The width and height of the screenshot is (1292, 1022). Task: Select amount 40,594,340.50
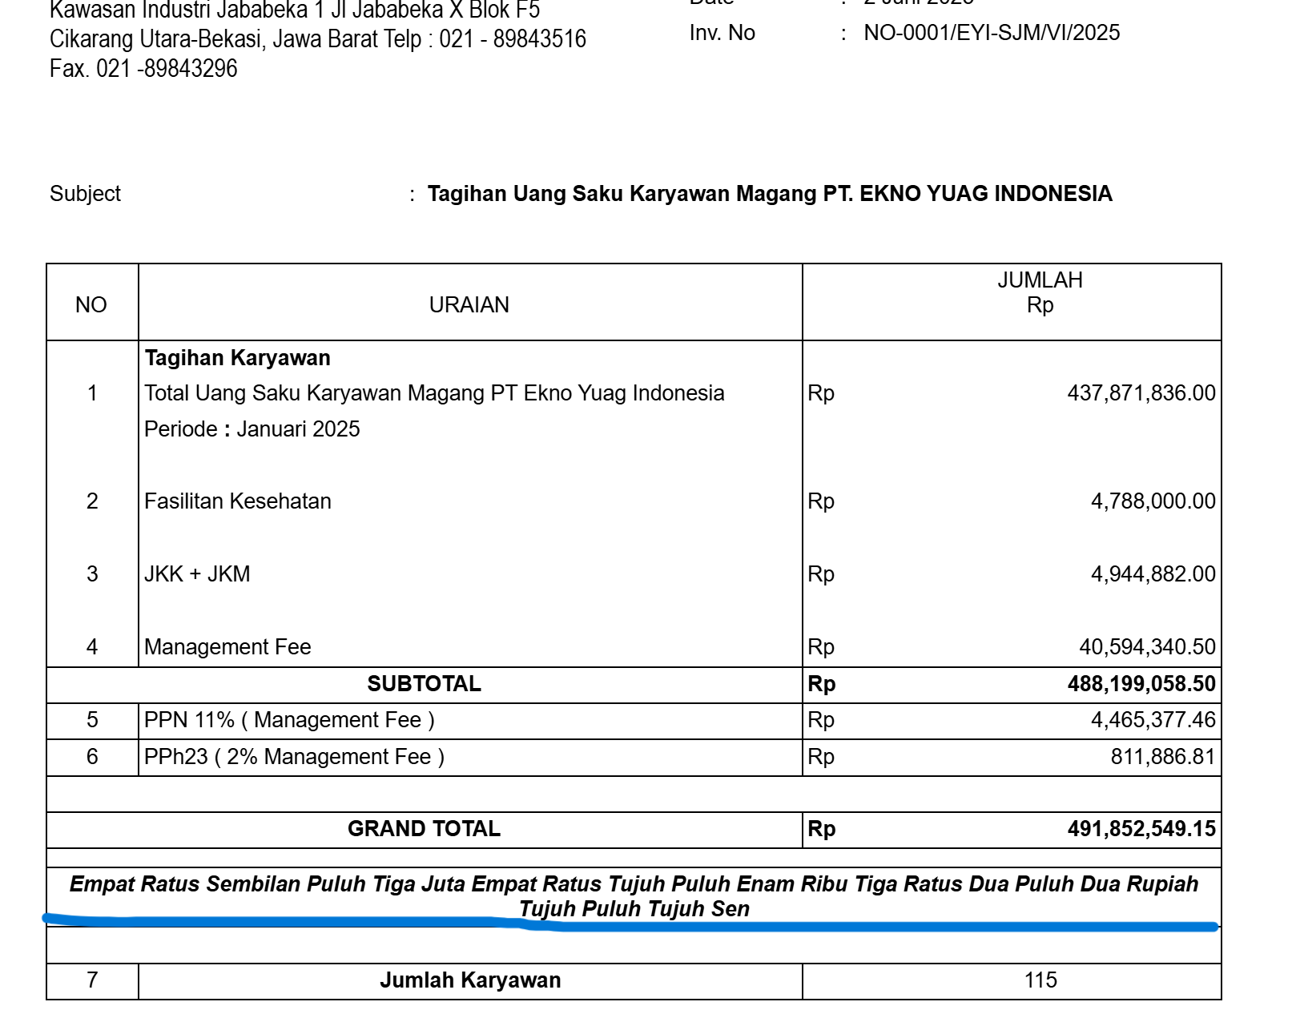click(x=1148, y=647)
